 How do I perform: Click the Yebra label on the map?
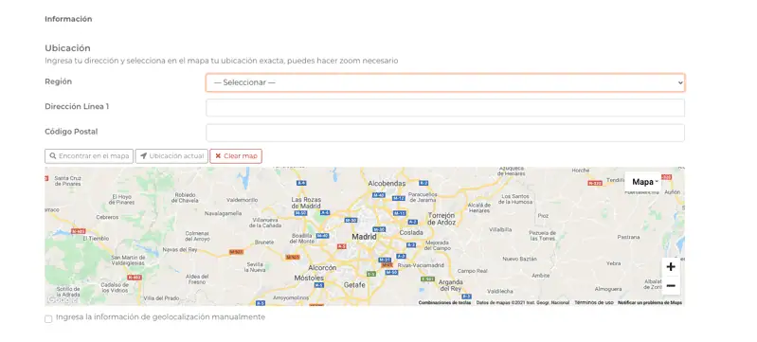(x=614, y=263)
